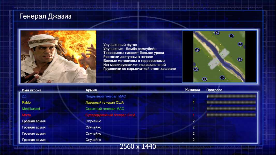Viewport: 276px width, 155px height.
Task: Click start position marker 6 on minimap
Action: click(x=231, y=36)
